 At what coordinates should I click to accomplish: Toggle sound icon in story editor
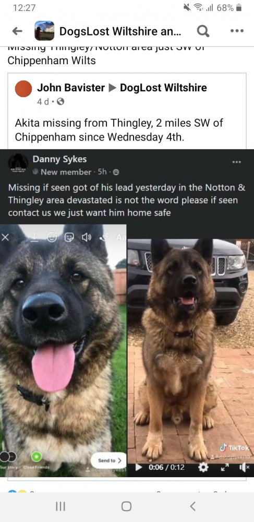pos(86,238)
